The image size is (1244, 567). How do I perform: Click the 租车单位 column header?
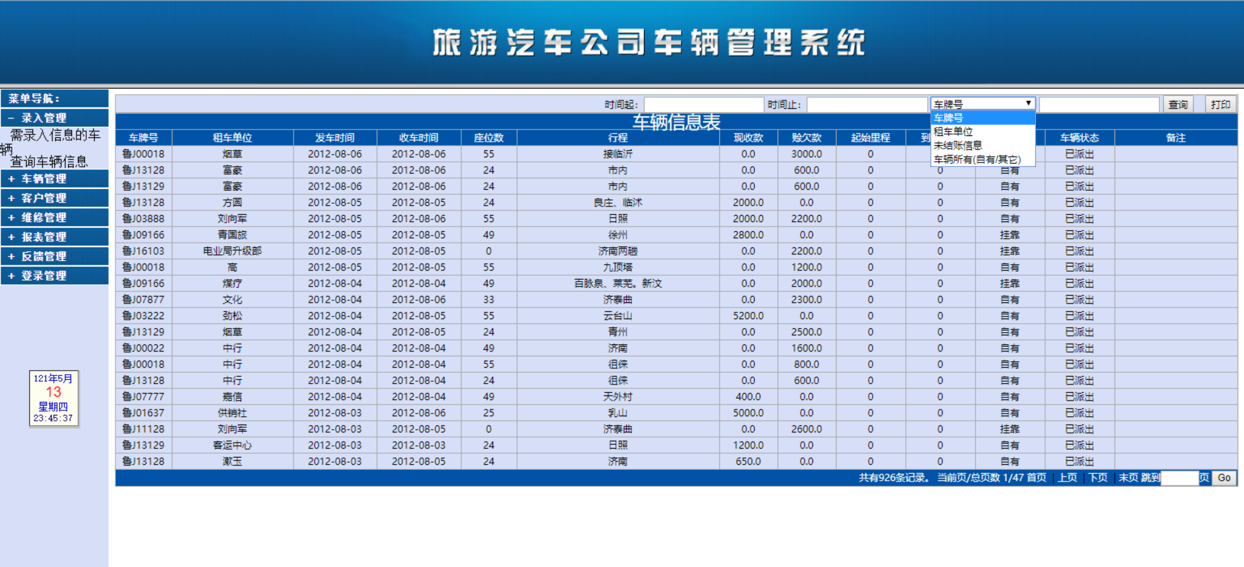tap(233, 137)
